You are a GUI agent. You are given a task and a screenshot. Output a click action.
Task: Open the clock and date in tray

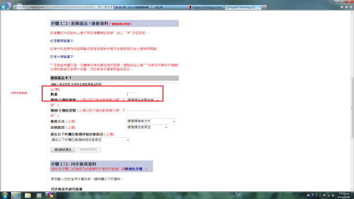point(343,195)
